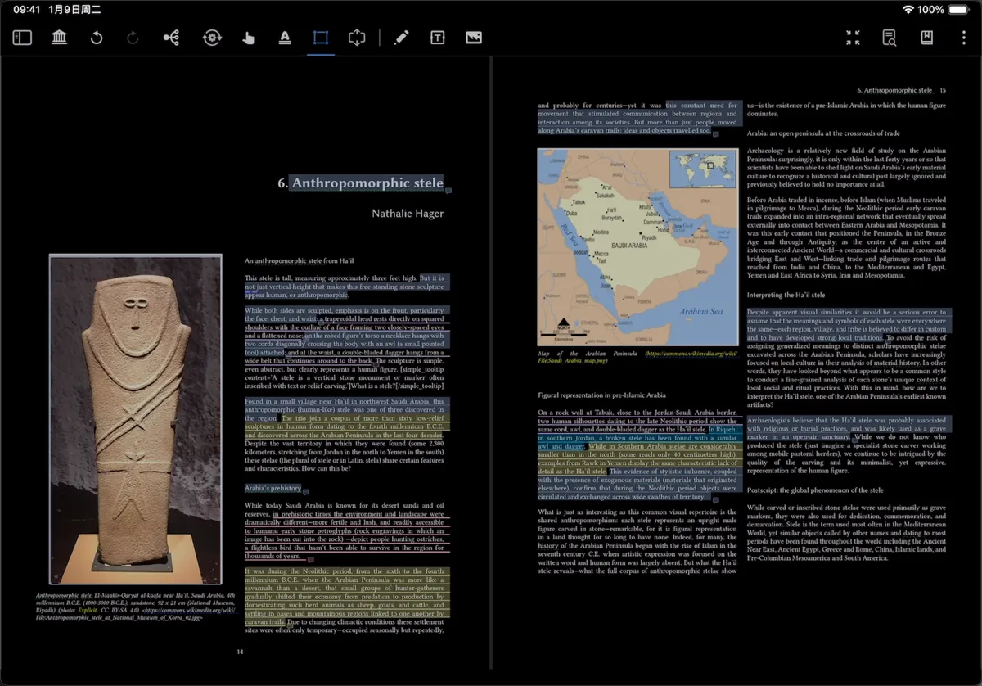Click the undo arrow
This screenshot has width=982, height=686.
(x=97, y=38)
